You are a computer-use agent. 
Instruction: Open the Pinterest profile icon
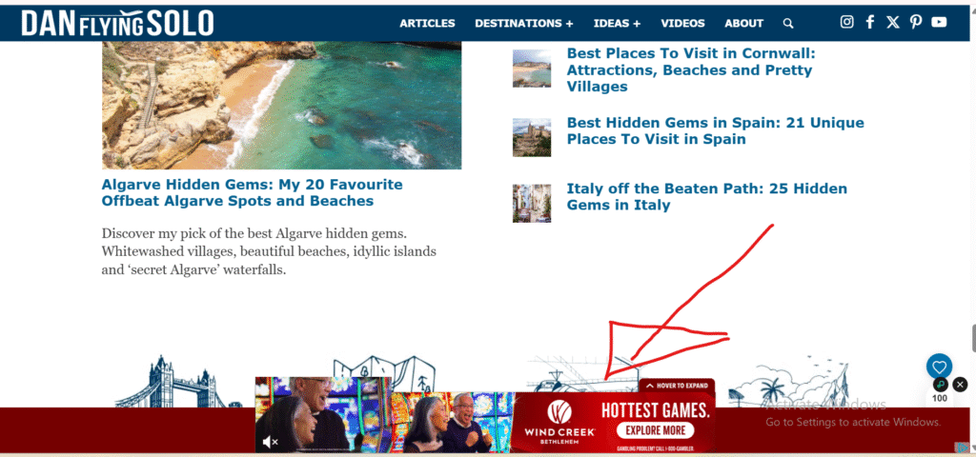pos(915,23)
